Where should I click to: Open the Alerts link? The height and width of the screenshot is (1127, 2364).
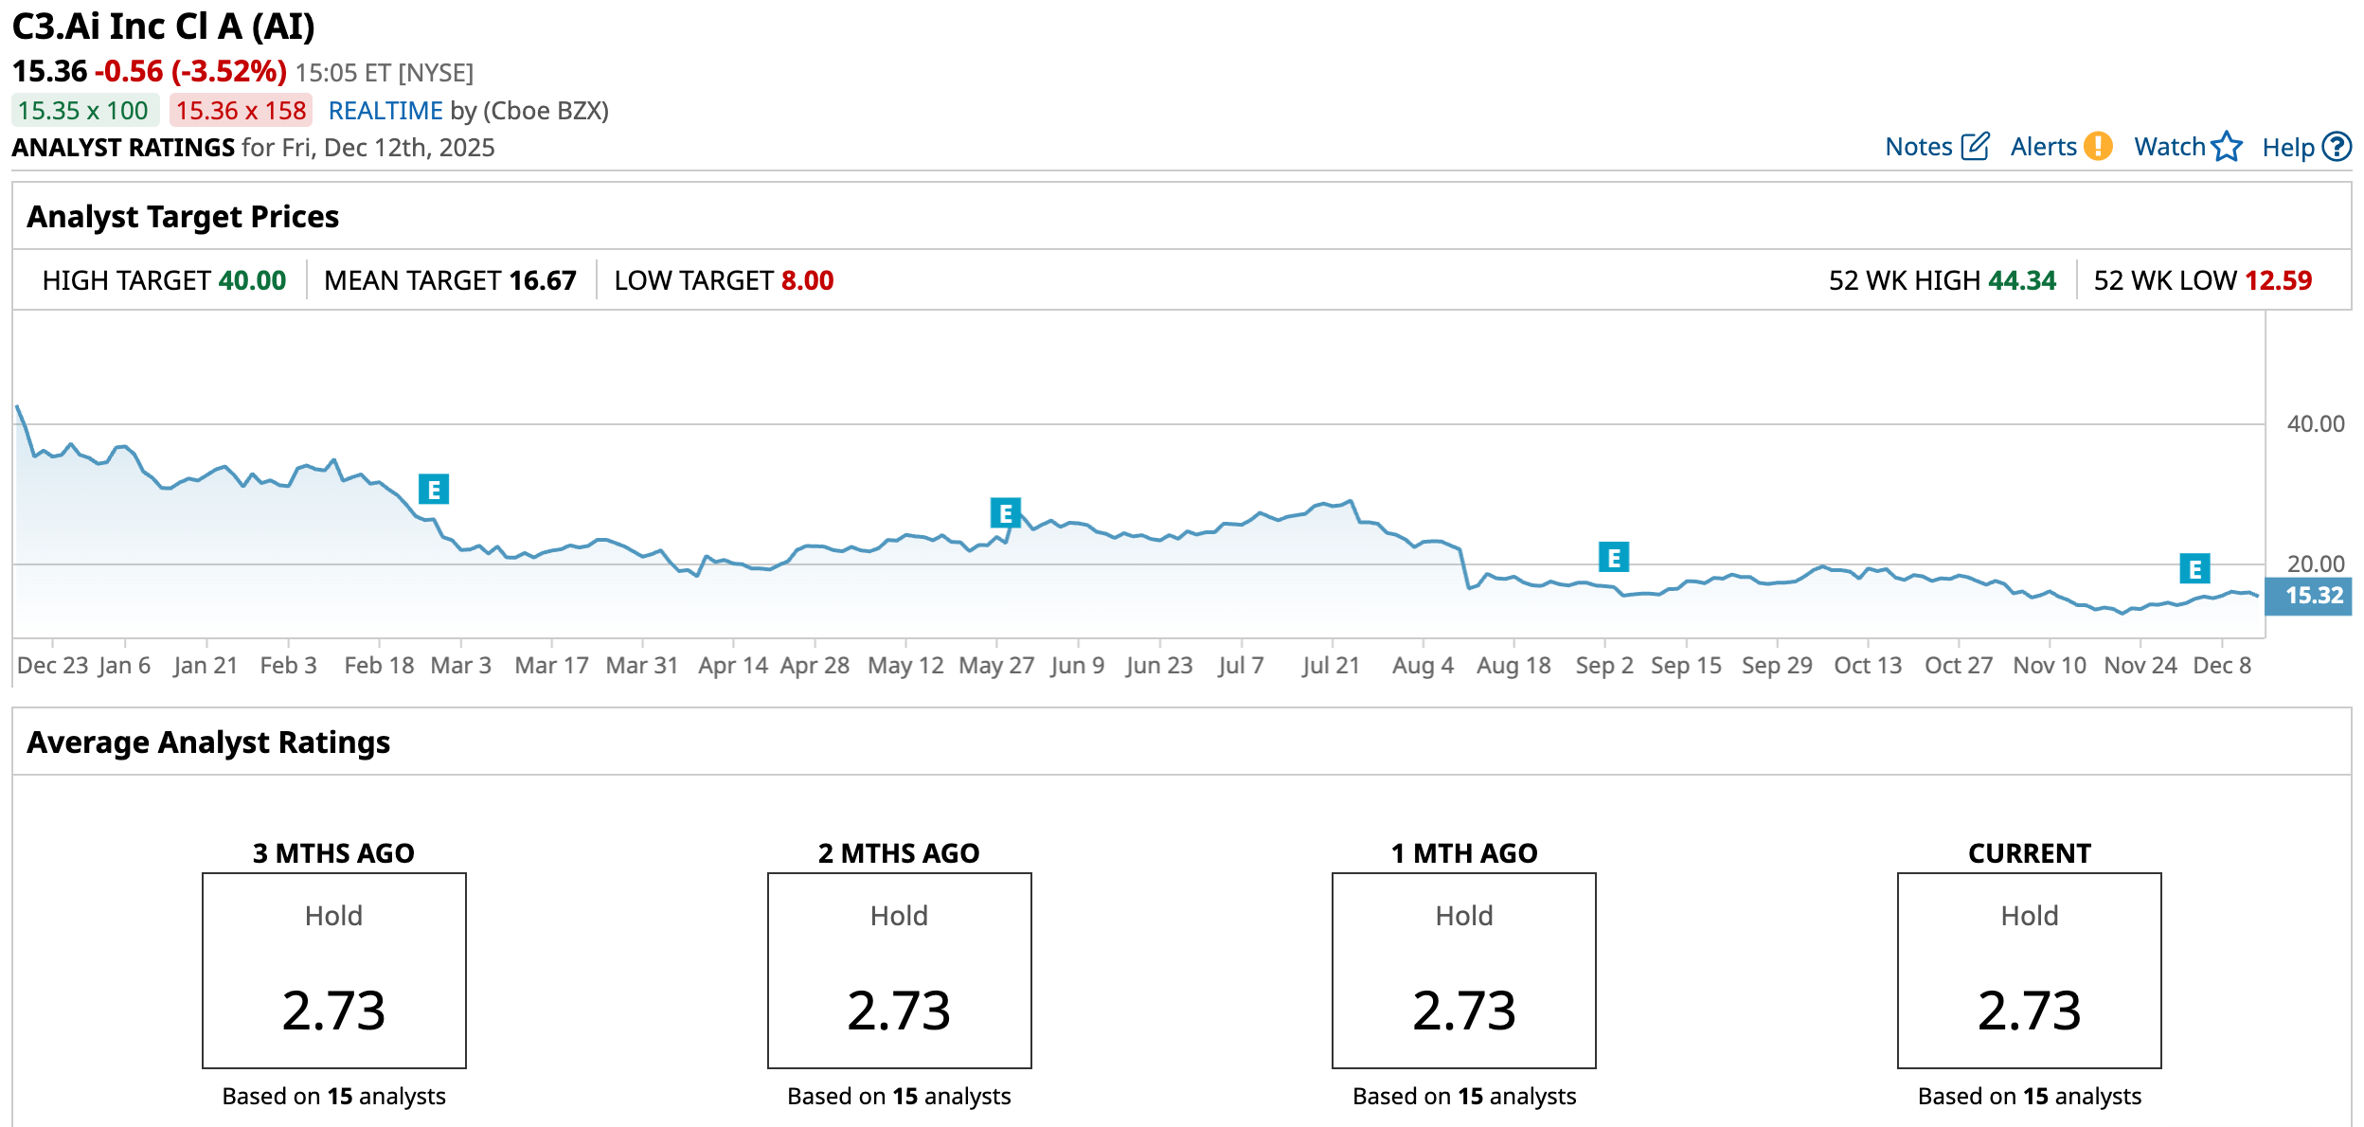click(x=2043, y=147)
